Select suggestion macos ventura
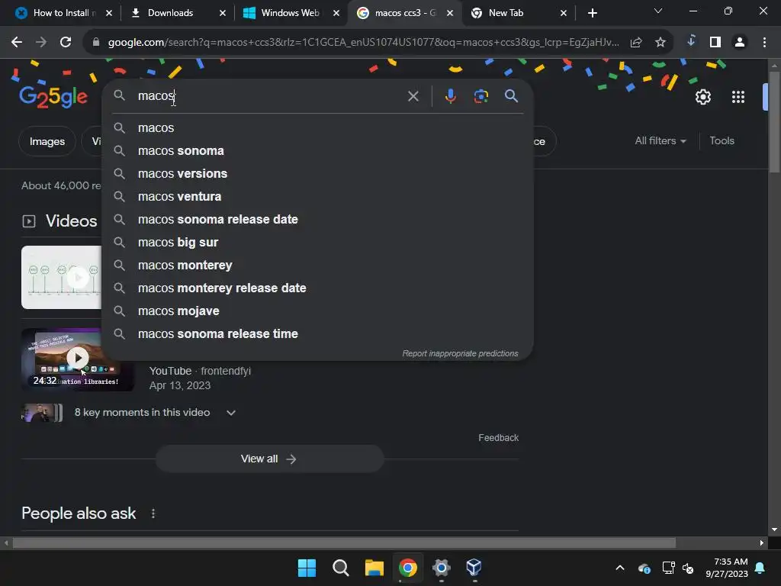Image resolution: width=781 pixels, height=586 pixels. click(x=318, y=196)
